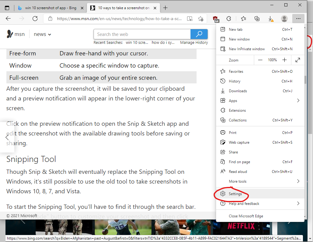The image size is (313, 242).
Task: Select Web capture from the menu
Action: click(260, 142)
